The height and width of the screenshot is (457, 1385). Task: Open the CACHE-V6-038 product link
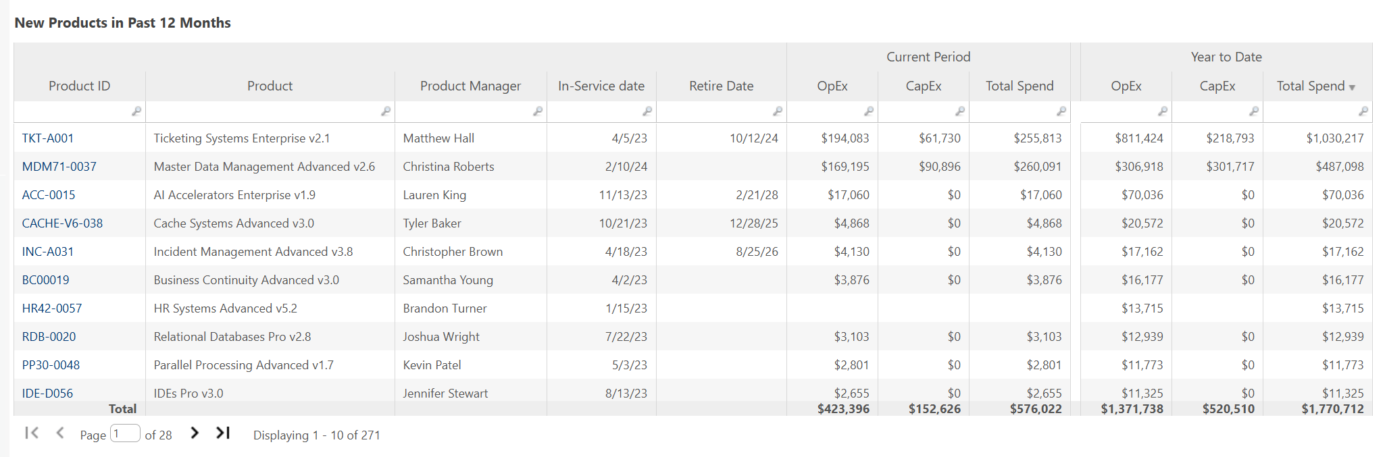click(62, 223)
